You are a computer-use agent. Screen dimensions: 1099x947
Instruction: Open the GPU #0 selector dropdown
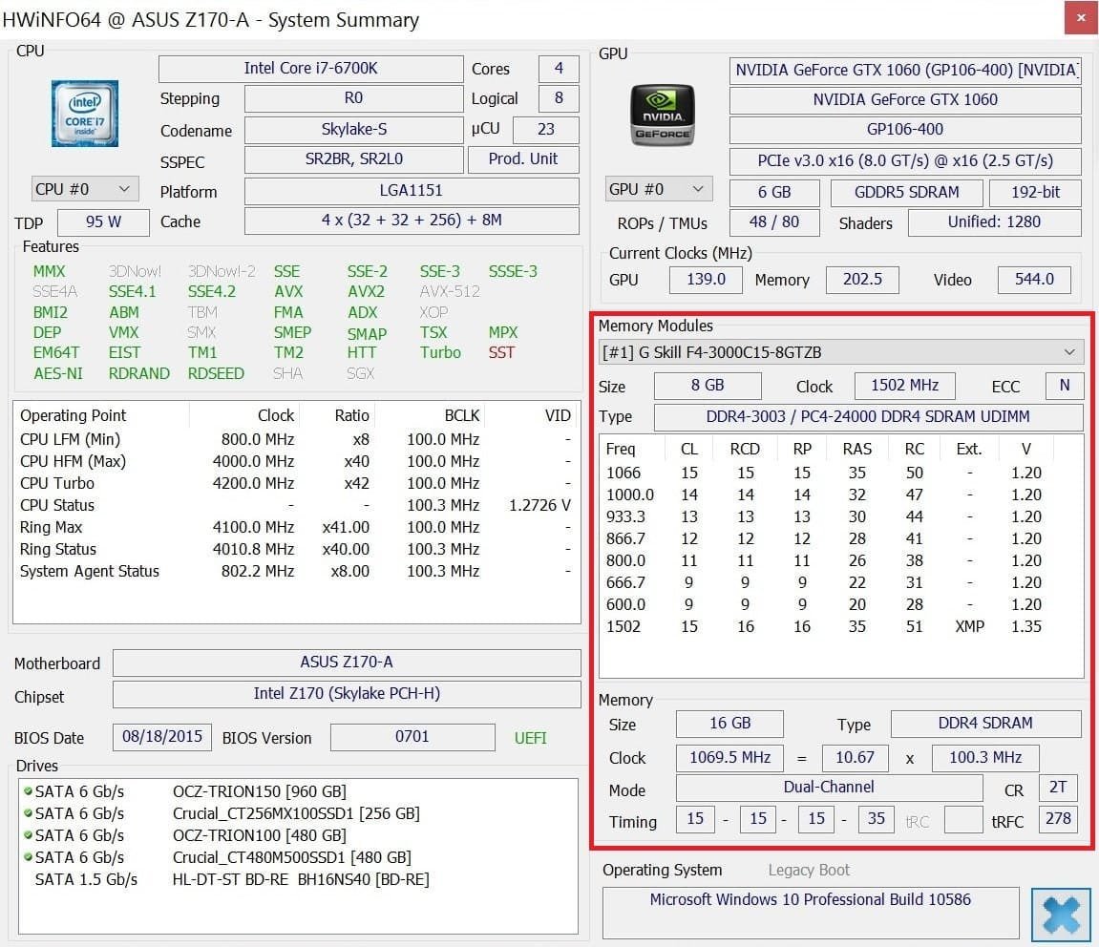[x=658, y=189]
